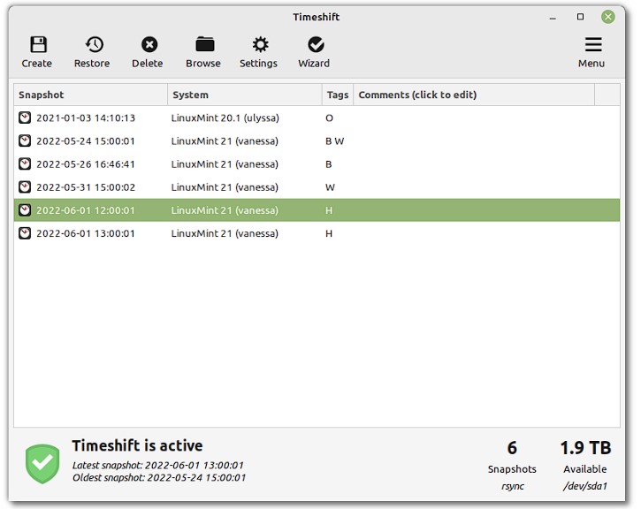Edit comment field of 2021-01-03 snapshot

coord(474,118)
